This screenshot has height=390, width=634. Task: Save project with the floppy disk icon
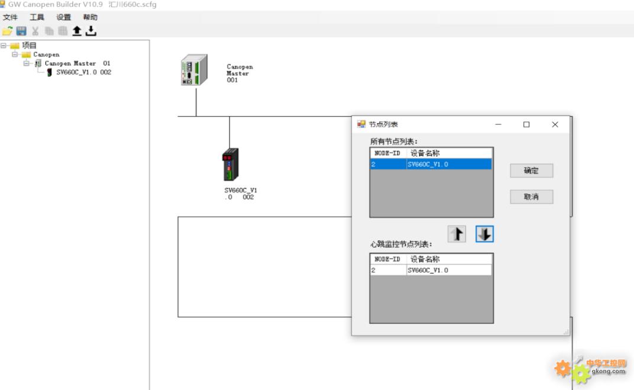click(x=21, y=31)
